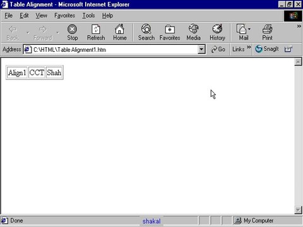Image resolution: width=303 pixels, height=227 pixels.
Task: Expand the address bar dropdown
Action: click(x=201, y=49)
